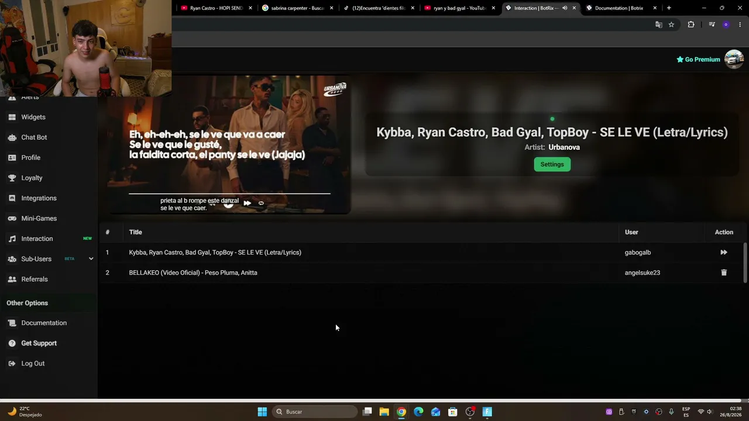Open the Chrome profile avatar
This screenshot has width=749, height=421.
point(726,25)
